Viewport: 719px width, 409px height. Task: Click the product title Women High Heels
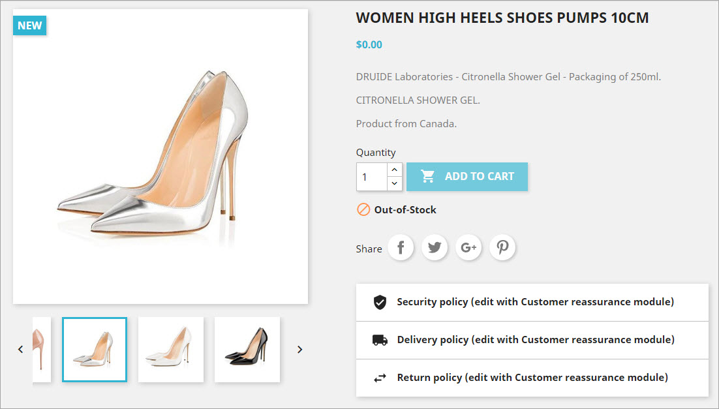(502, 18)
